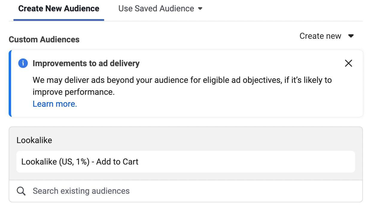Image resolution: width=371 pixels, height=206 pixels.
Task: Click empty gray area of Lookalike panel
Action: click(x=209, y=140)
